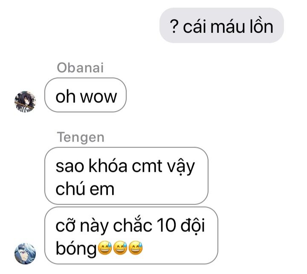The image size is (307, 274).
Task: Click the word 'chắc' in the last bubble
Action: [133, 225]
